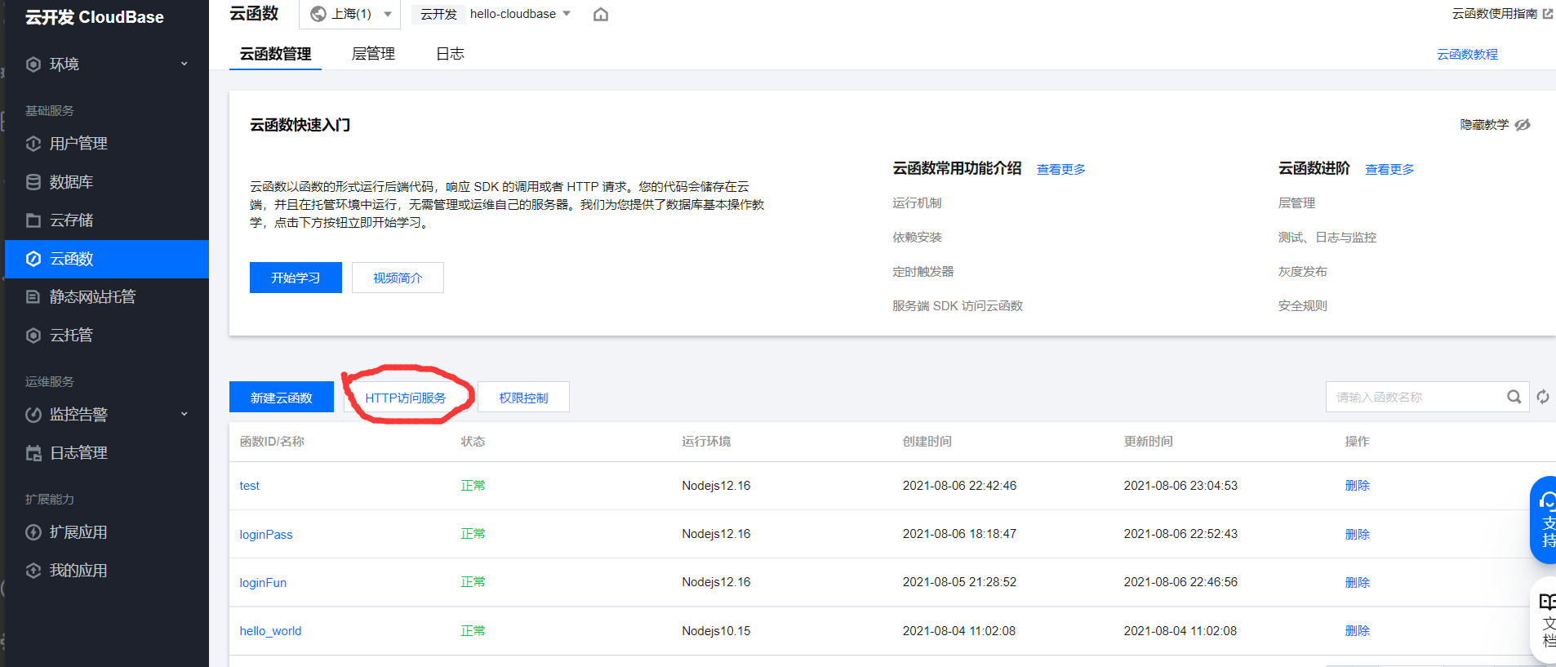Click 查看更多 beside 云函数进阶
This screenshot has height=667, width=1556.
pyautogui.click(x=1389, y=169)
